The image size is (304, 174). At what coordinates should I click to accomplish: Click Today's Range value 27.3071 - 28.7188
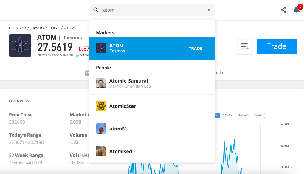(x=26, y=142)
